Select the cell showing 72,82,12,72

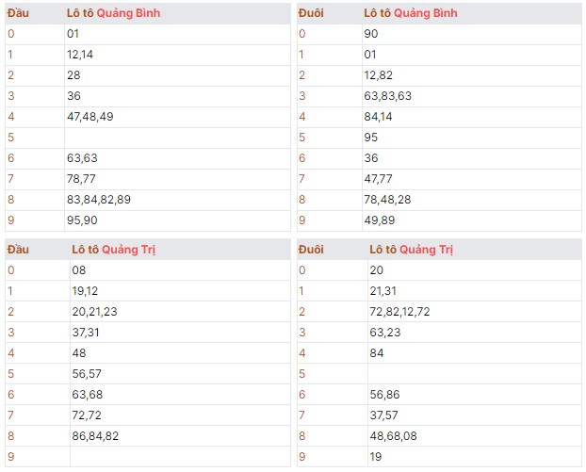[x=399, y=312]
